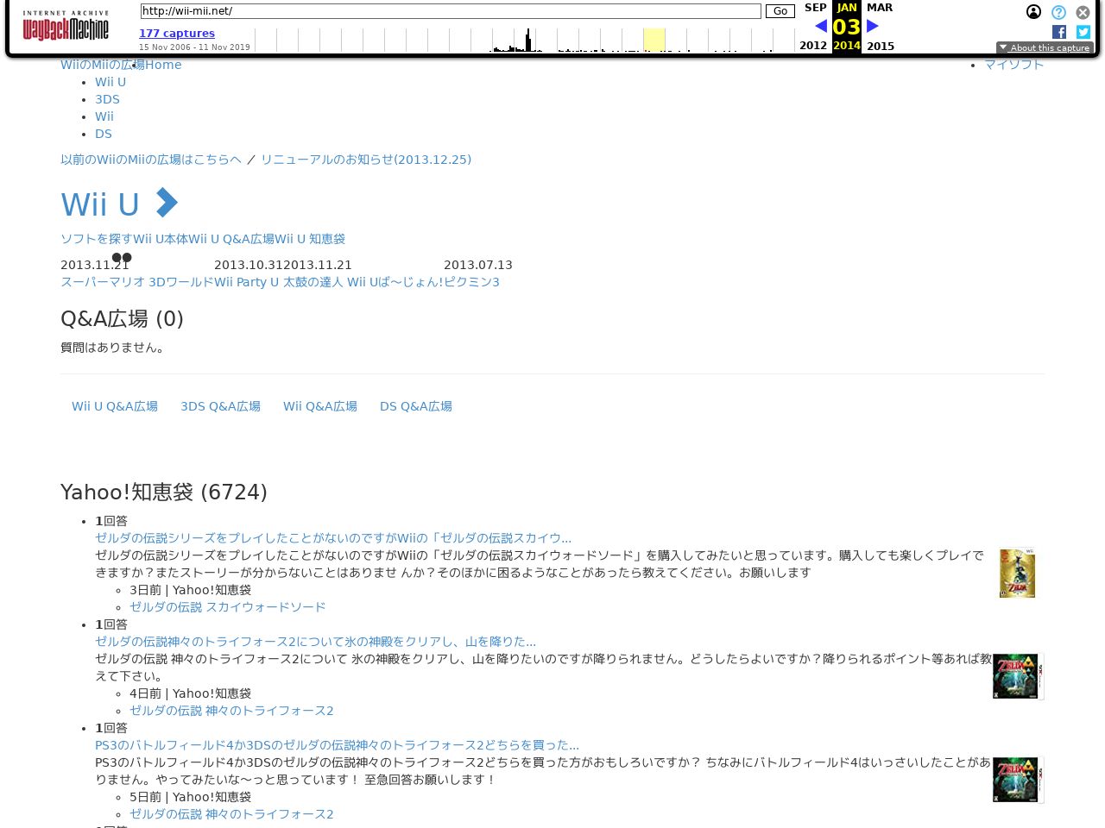Open ピクミン3 link
1105x828 pixels.
pyautogui.click(x=472, y=282)
